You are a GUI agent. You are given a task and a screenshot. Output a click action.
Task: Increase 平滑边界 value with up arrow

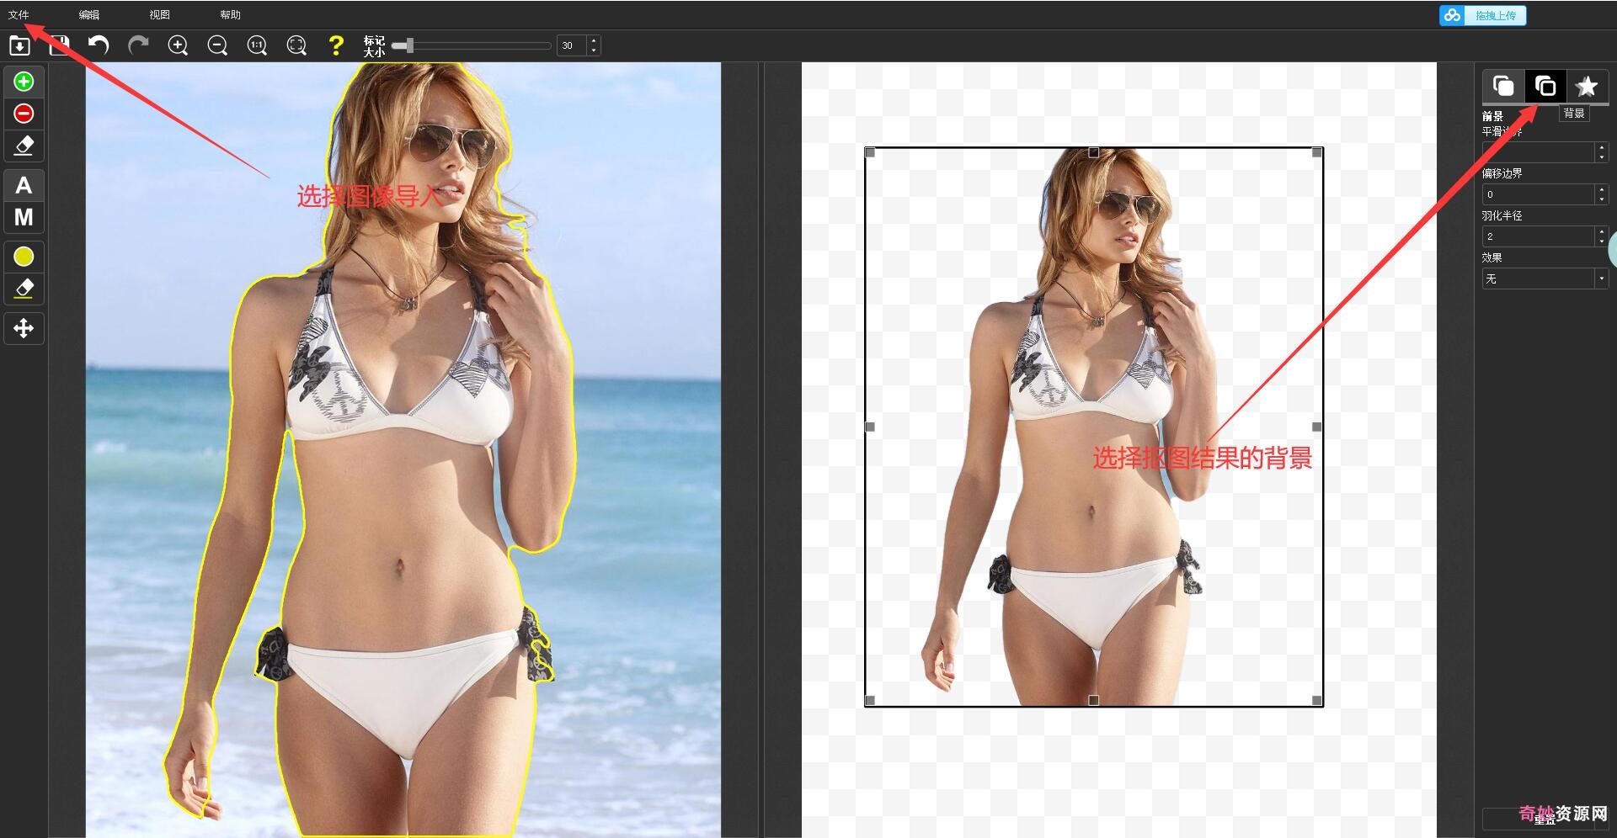[1602, 147]
